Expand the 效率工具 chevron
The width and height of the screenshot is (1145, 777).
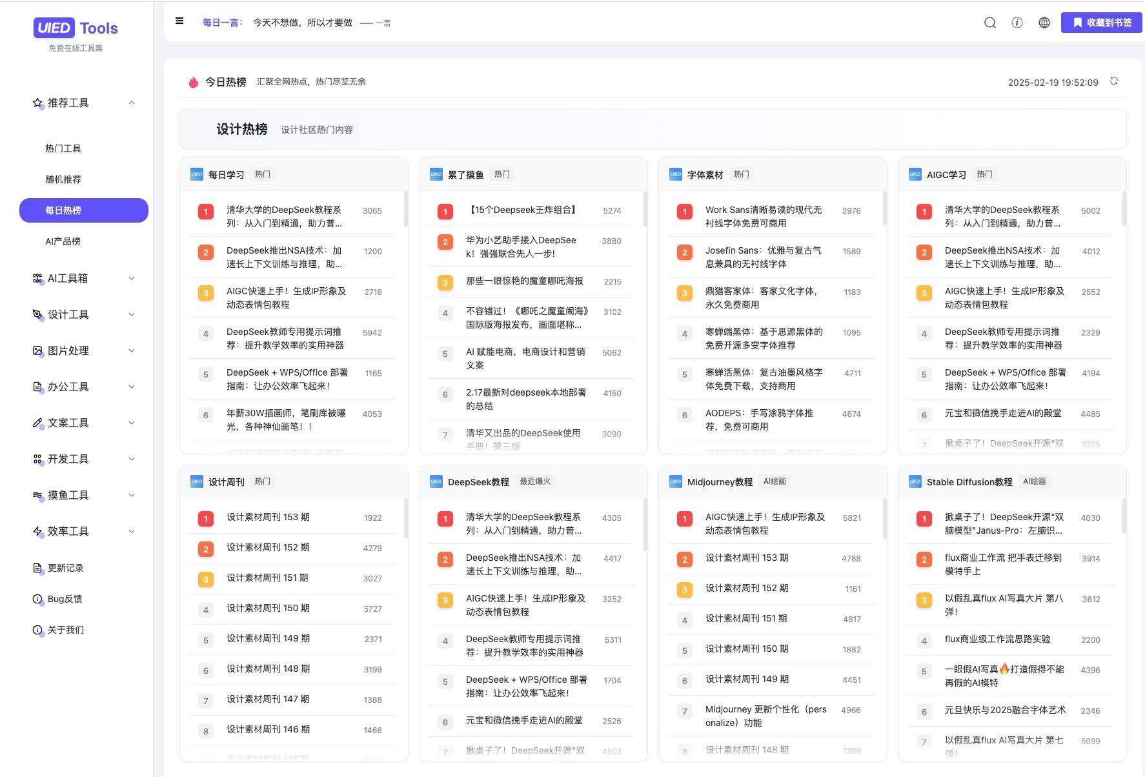tap(132, 531)
